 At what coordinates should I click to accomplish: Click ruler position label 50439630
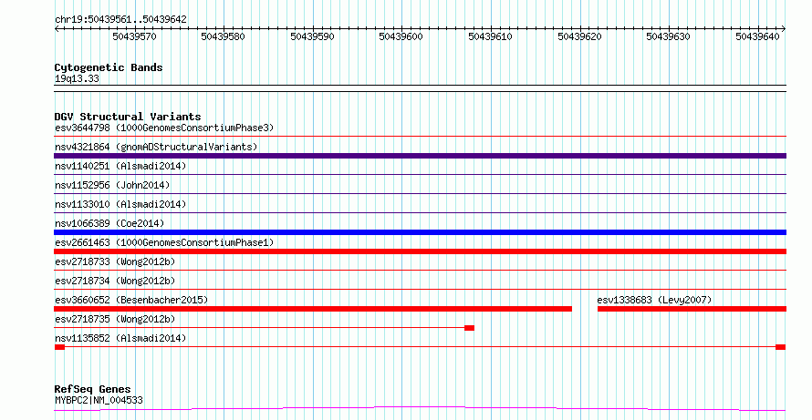(x=669, y=36)
